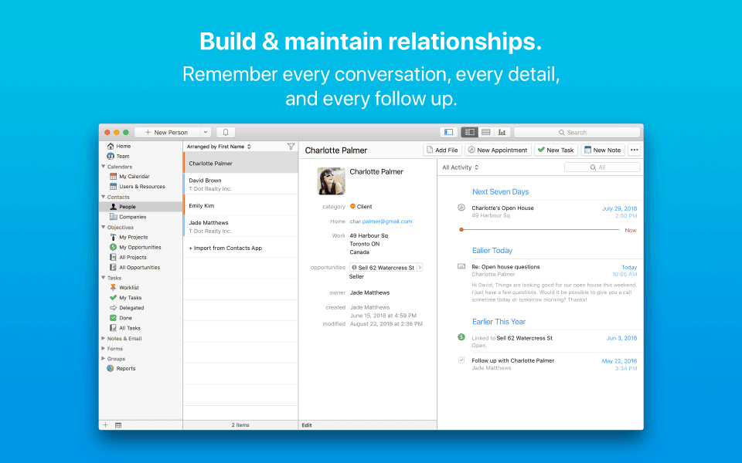Screen dimensions: 742x463
Task: Open the New Person dropdown arrow
Action: tap(205, 132)
